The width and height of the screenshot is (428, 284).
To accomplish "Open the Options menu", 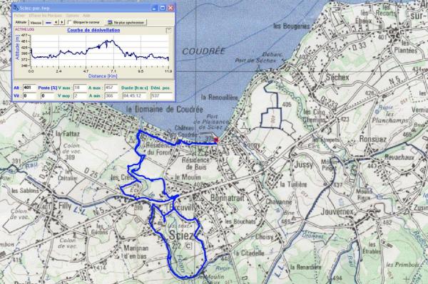I will pos(72,16).
